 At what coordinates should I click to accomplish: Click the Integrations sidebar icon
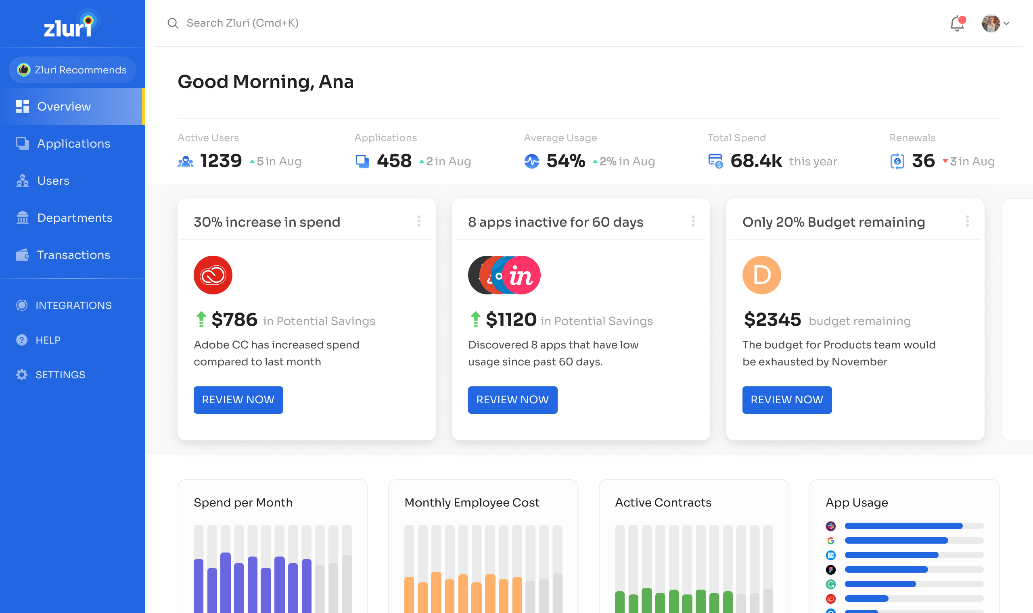pos(21,305)
